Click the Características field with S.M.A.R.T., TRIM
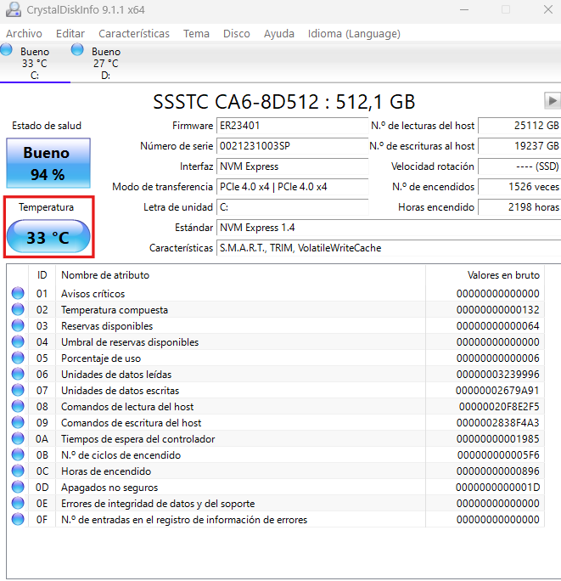Viewport: 561px width, 581px height. [x=389, y=248]
